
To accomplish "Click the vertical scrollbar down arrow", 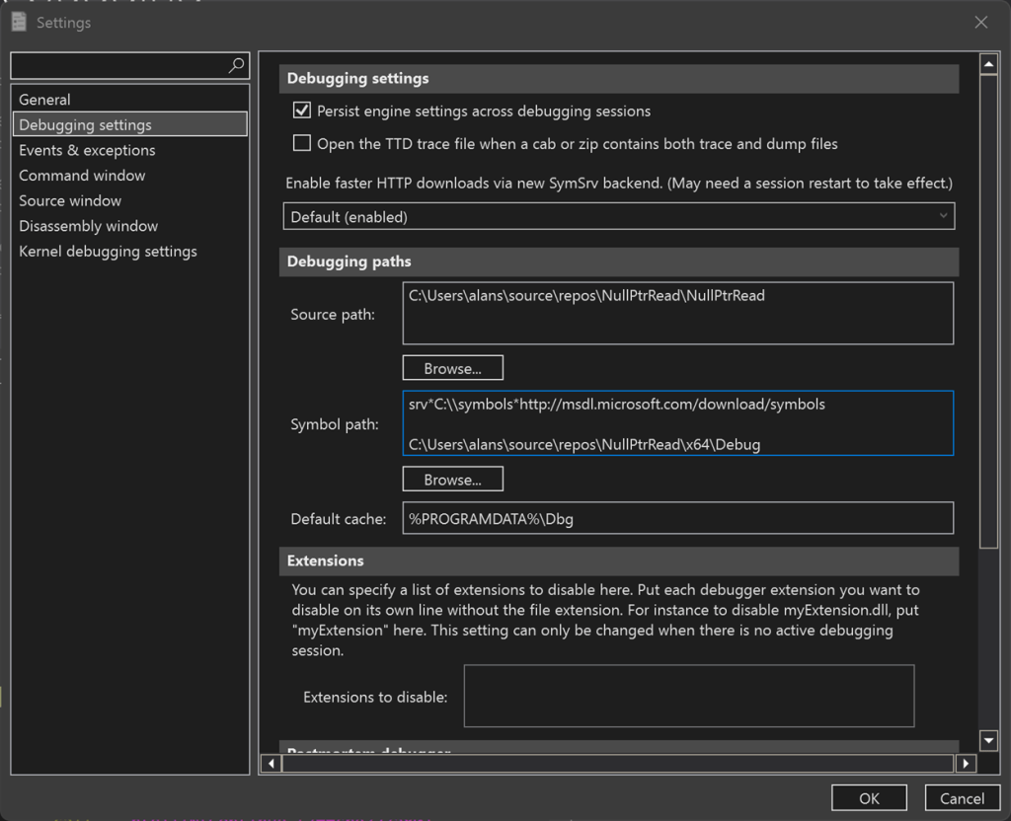I will (988, 740).
